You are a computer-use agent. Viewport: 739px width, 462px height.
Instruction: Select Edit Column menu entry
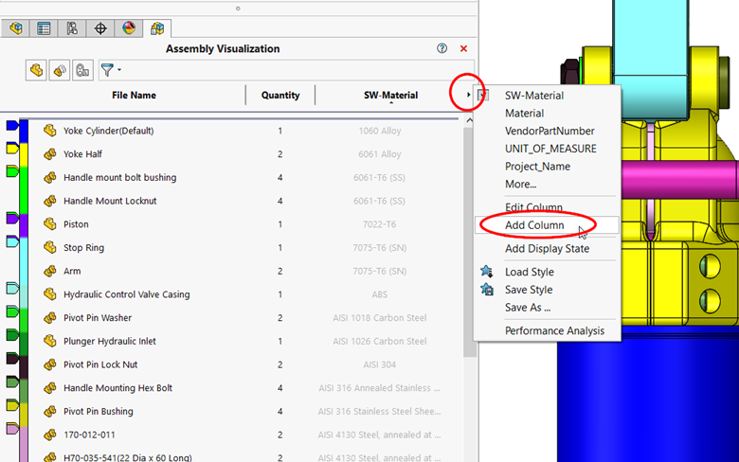coord(533,207)
